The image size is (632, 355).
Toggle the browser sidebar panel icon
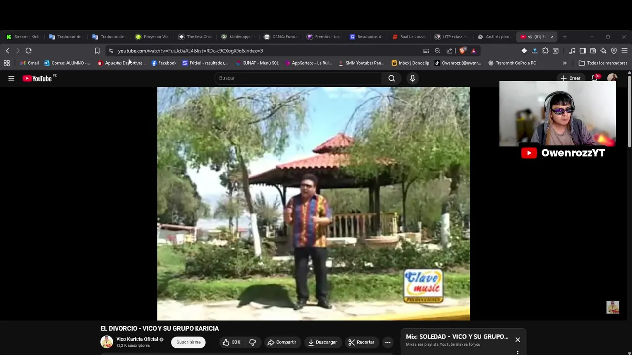pyautogui.click(x=583, y=51)
